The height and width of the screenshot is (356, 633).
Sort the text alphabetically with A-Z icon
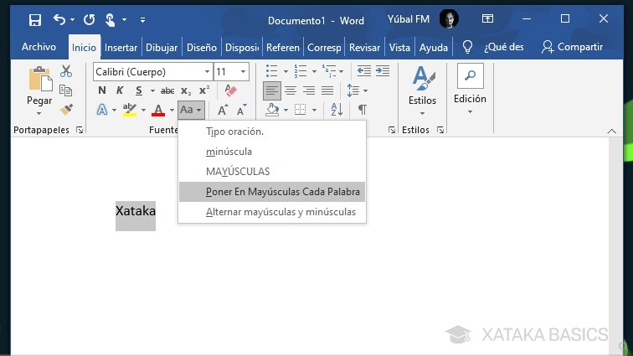click(337, 110)
